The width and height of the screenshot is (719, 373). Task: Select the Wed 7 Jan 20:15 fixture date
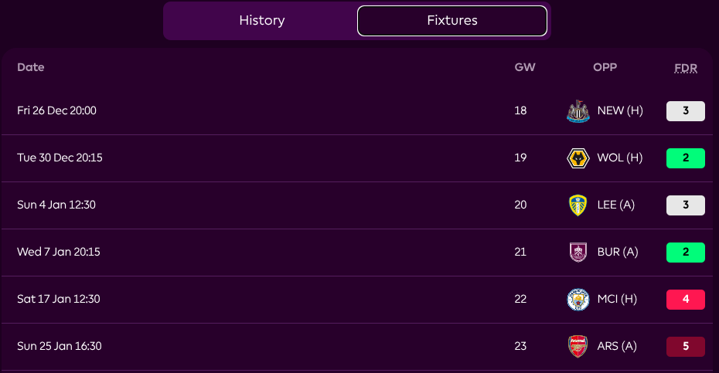point(60,253)
